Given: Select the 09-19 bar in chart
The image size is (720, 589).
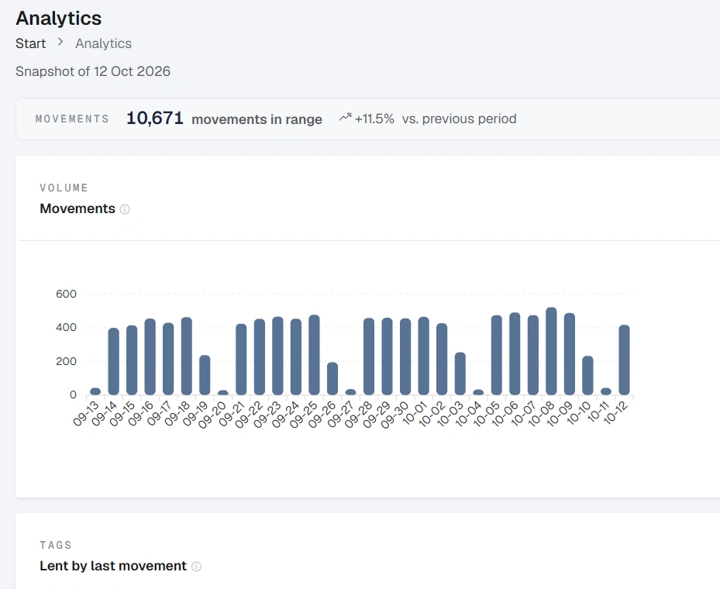Looking at the screenshot, I should pyautogui.click(x=205, y=375).
